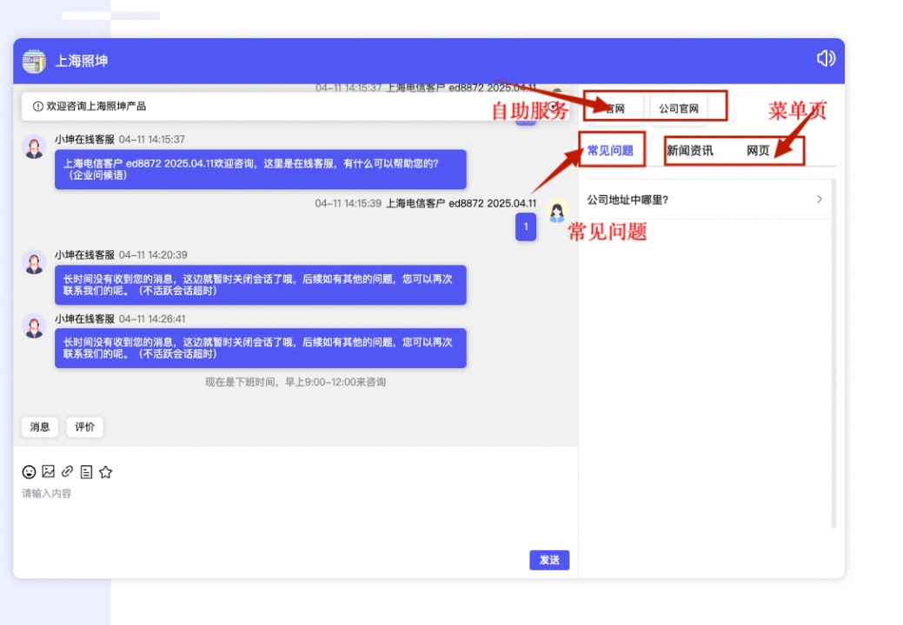Open the document form icon
The width and height of the screenshot is (903, 625).
coord(86,472)
